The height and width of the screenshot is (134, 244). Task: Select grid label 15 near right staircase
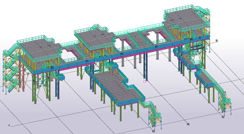tap(223, 117)
